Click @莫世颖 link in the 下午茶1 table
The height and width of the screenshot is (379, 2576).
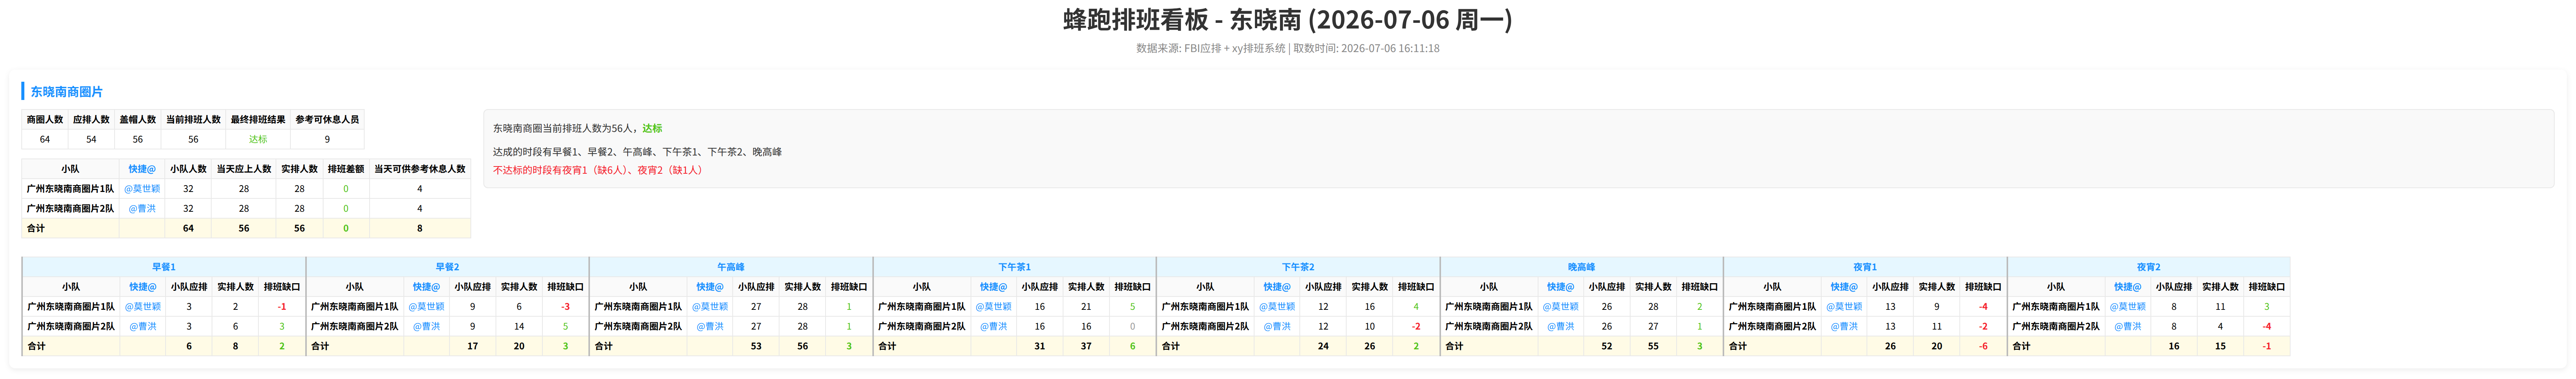993,307
